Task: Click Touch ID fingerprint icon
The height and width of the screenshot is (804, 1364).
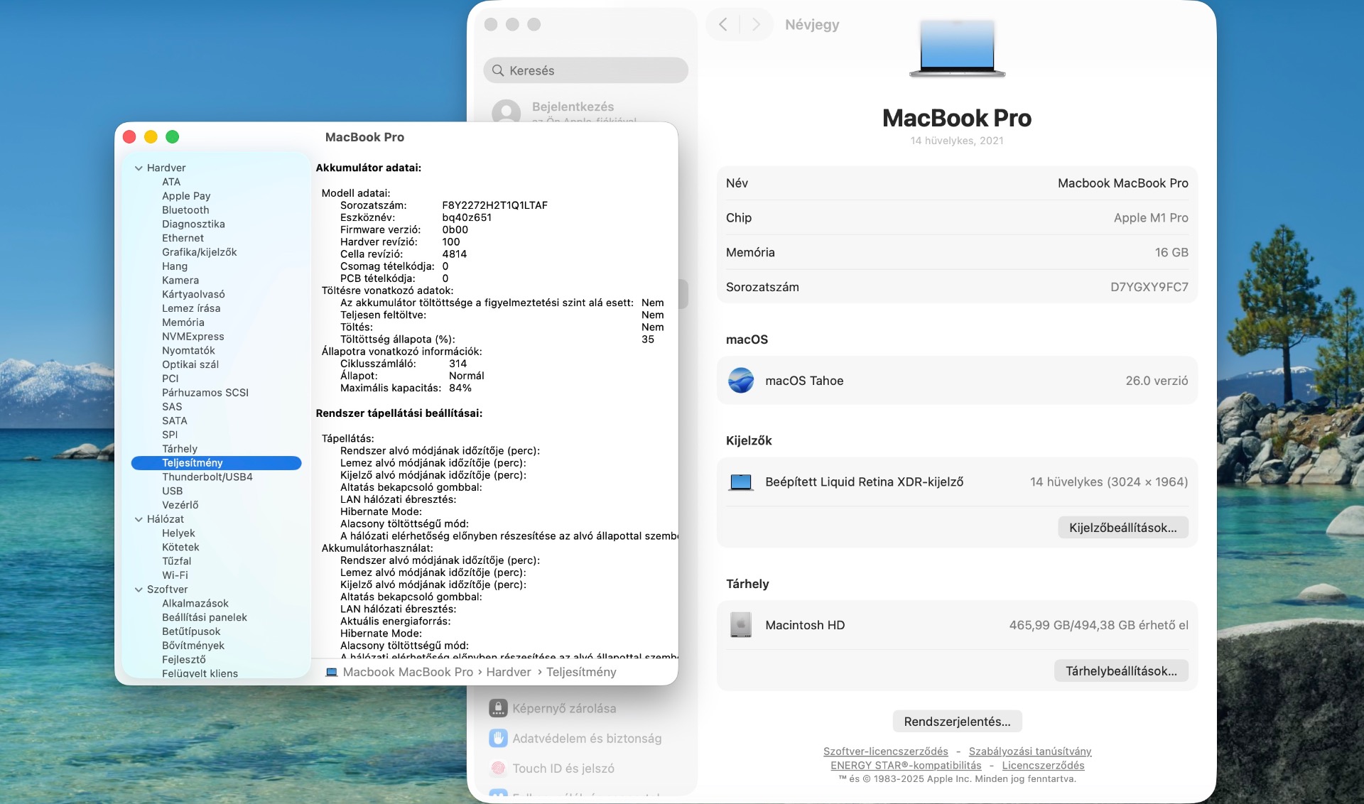Action: [x=498, y=768]
